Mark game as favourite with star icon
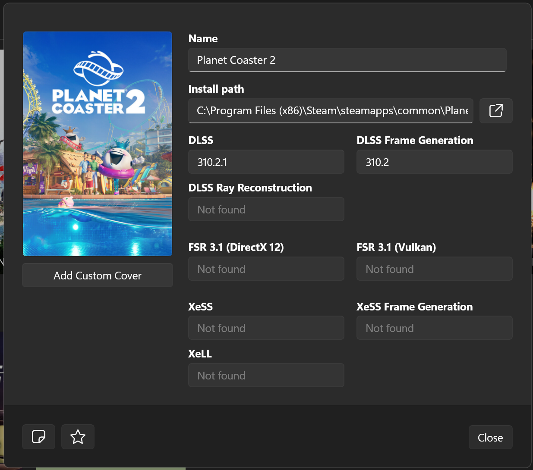The width and height of the screenshot is (533, 470). (x=78, y=437)
